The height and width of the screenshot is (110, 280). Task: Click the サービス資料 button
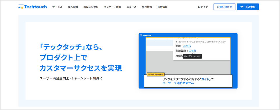(248, 7)
